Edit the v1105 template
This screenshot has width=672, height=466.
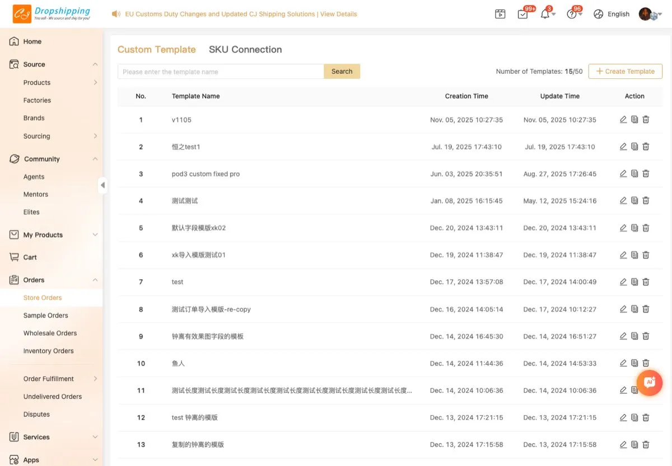623,120
